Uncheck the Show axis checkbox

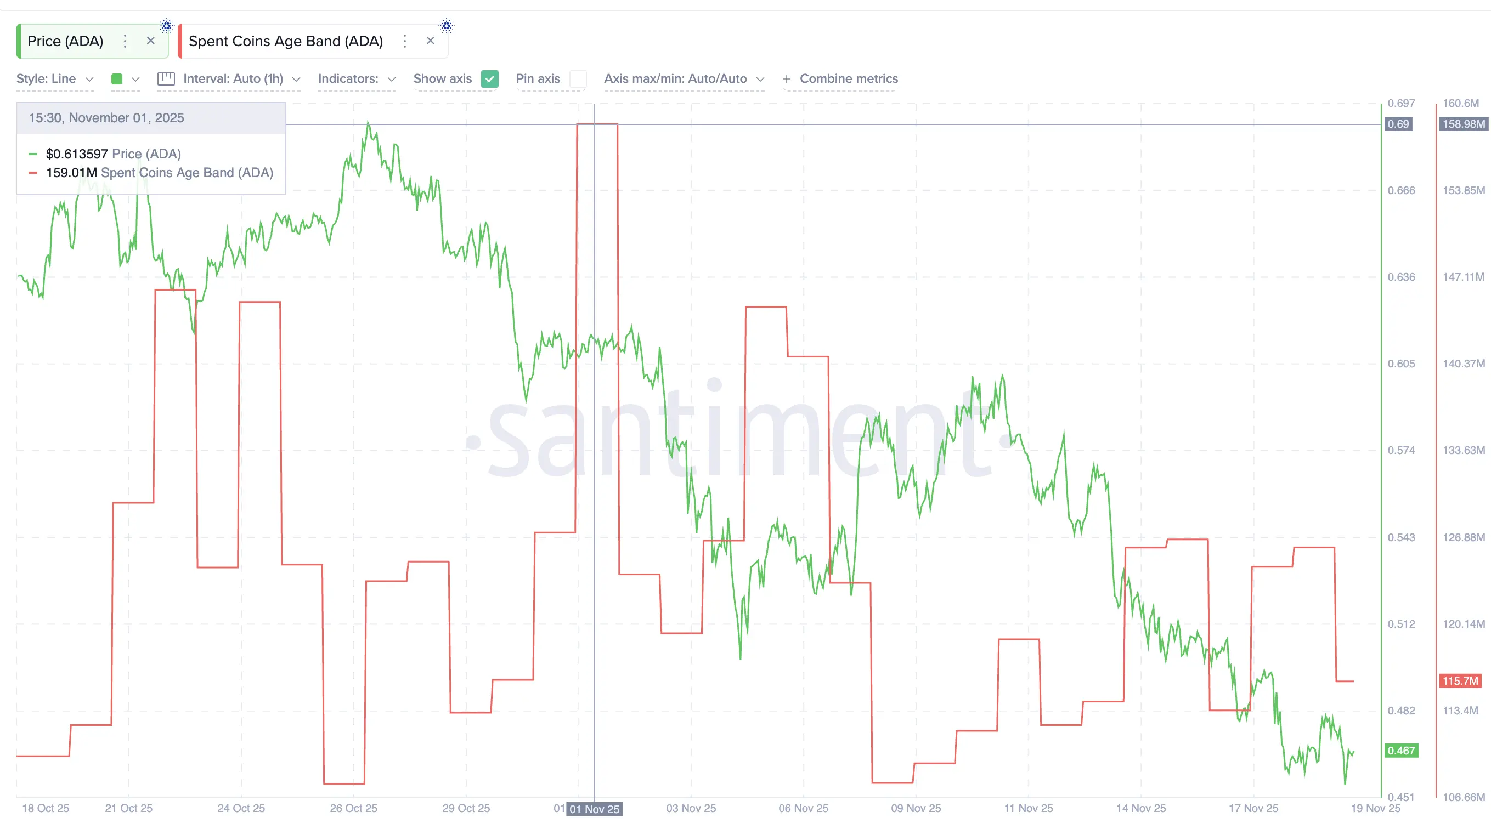pyautogui.click(x=490, y=78)
